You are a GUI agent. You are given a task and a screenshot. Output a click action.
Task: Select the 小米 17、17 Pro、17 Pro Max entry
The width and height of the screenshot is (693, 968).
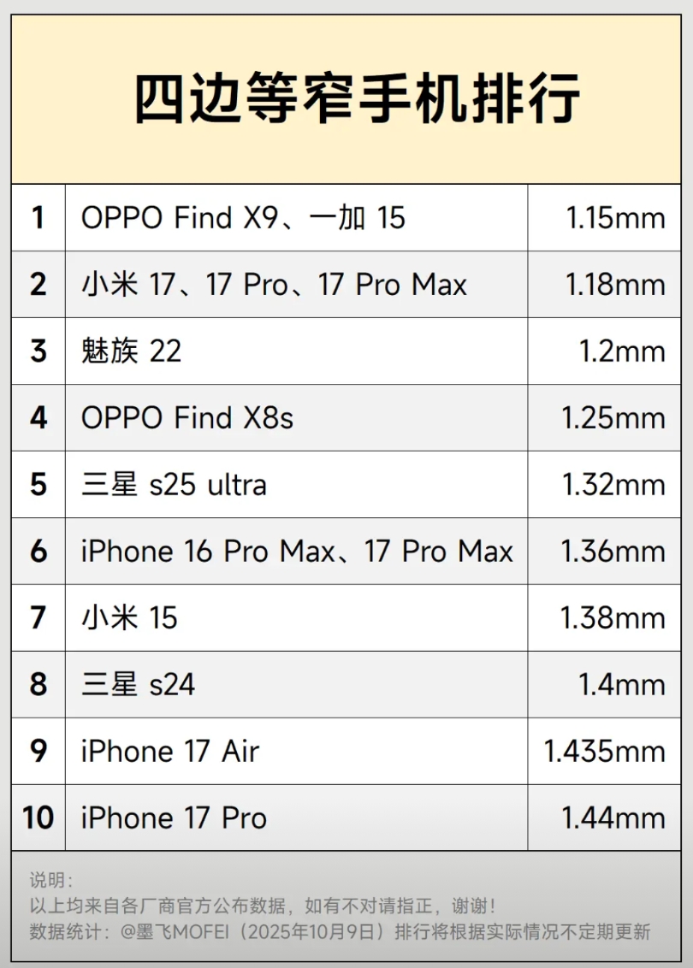[274, 285]
